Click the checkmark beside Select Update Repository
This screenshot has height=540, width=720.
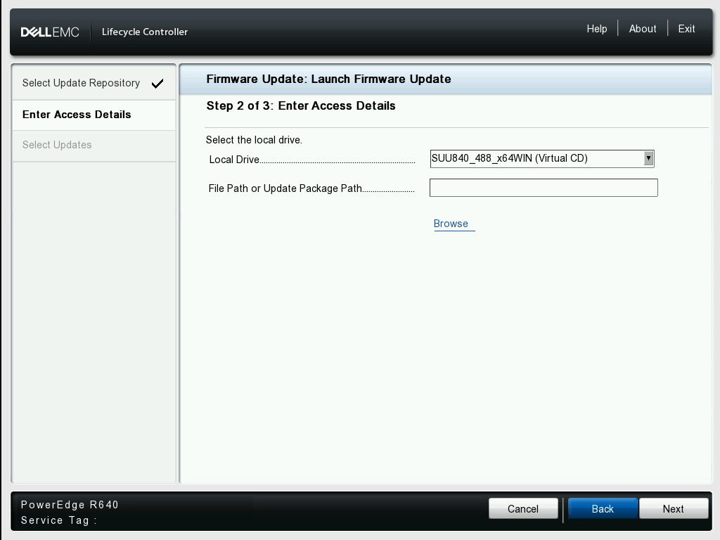(157, 84)
